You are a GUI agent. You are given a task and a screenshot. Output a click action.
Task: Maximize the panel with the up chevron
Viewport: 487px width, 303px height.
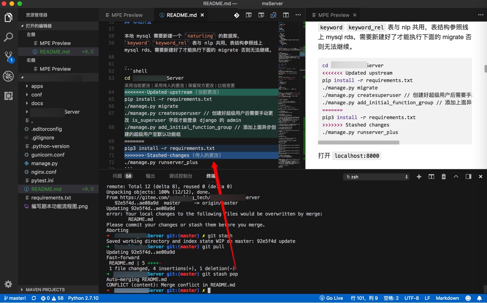coord(456,177)
